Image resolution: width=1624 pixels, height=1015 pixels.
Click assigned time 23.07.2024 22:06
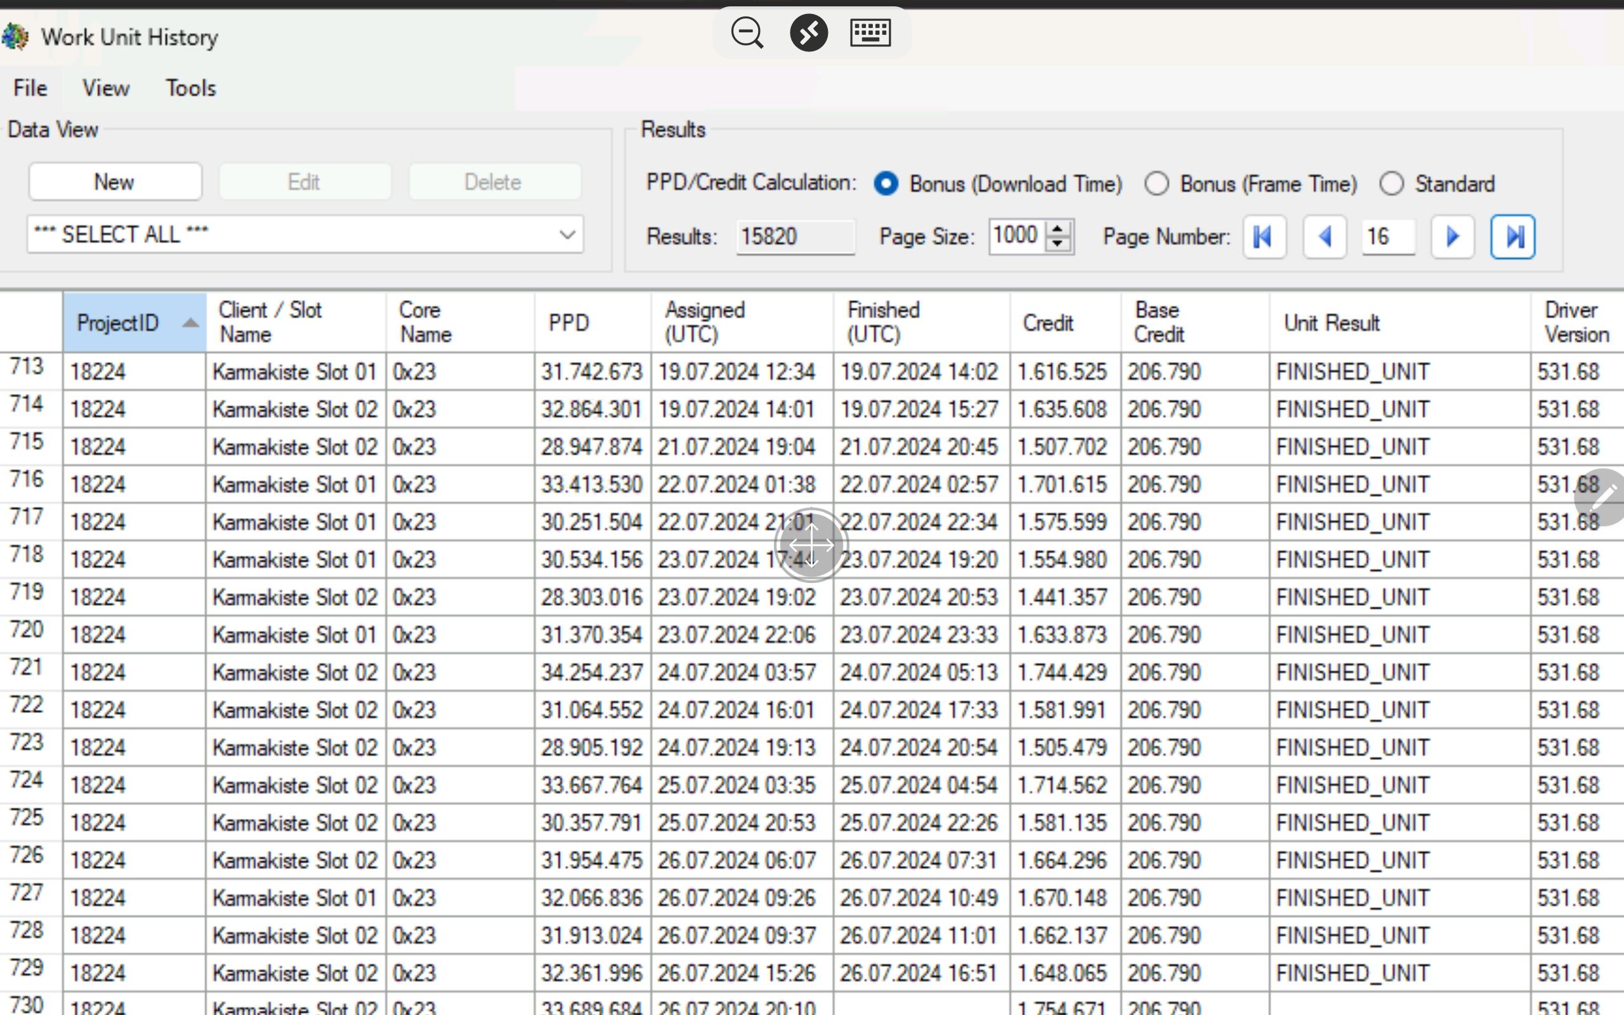[736, 635]
